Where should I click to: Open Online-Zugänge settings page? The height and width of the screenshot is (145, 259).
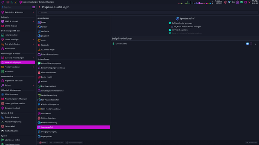pos(18,26)
